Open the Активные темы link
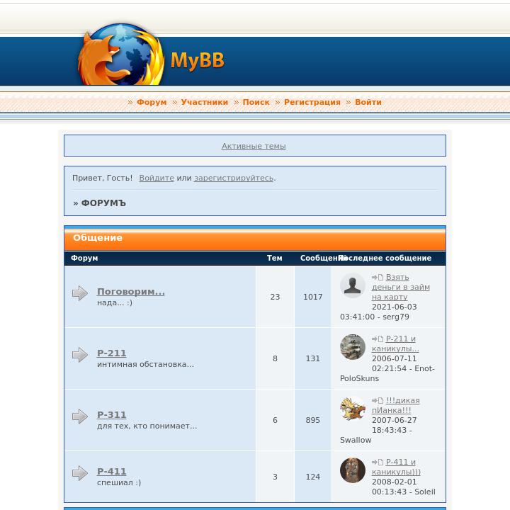Screen dimensions: 510x510 click(x=254, y=146)
